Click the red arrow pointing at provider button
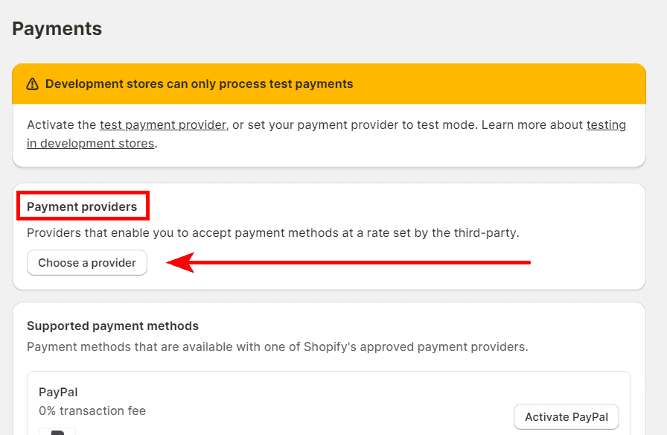Image resolution: width=667 pixels, height=435 pixels. tap(348, 262)
